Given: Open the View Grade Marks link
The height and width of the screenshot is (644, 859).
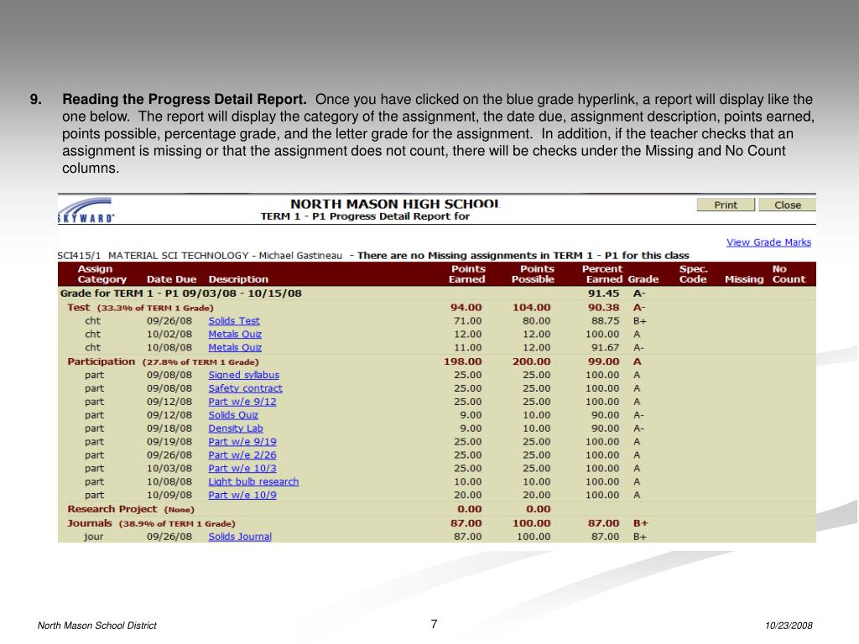Looking at the screenshot, I should pyautogui.click(x=768, y=242).
